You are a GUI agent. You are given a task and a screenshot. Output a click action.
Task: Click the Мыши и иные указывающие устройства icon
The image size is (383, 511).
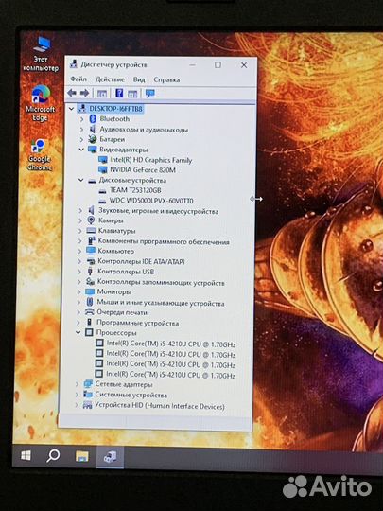(90, 302)
